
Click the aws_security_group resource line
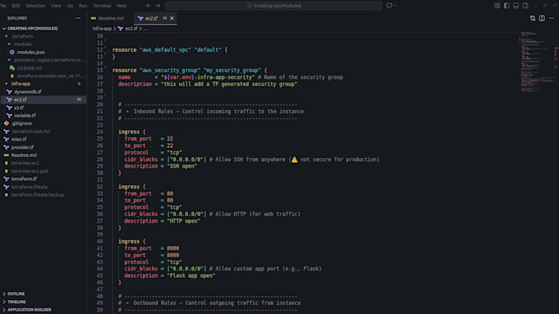pyautogui.click(x=190, y=70)
